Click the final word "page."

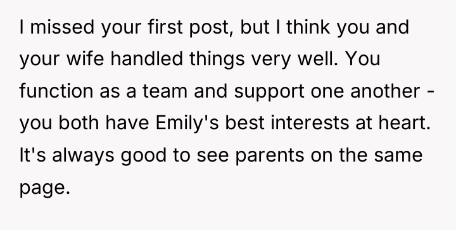click(45, 188)
